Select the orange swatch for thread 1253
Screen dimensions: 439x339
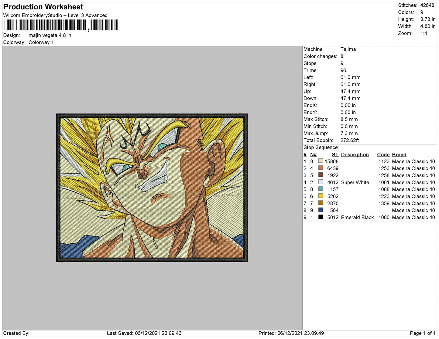[321, 168]
